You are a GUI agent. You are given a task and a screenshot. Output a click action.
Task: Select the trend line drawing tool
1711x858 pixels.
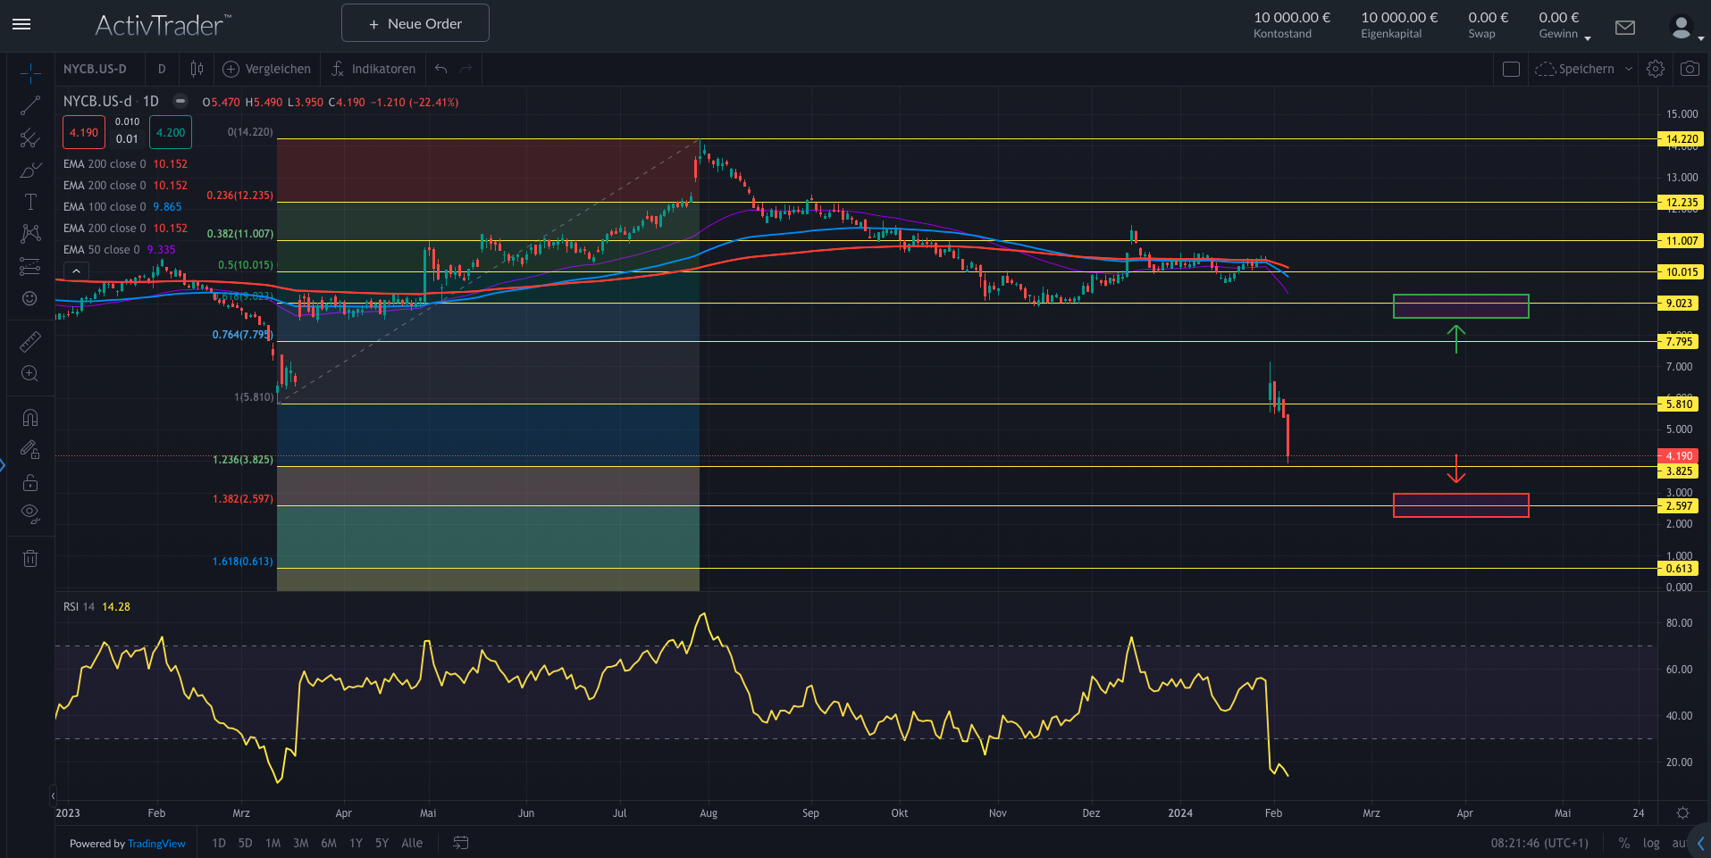pyautogui.click(x=30, y=105)
